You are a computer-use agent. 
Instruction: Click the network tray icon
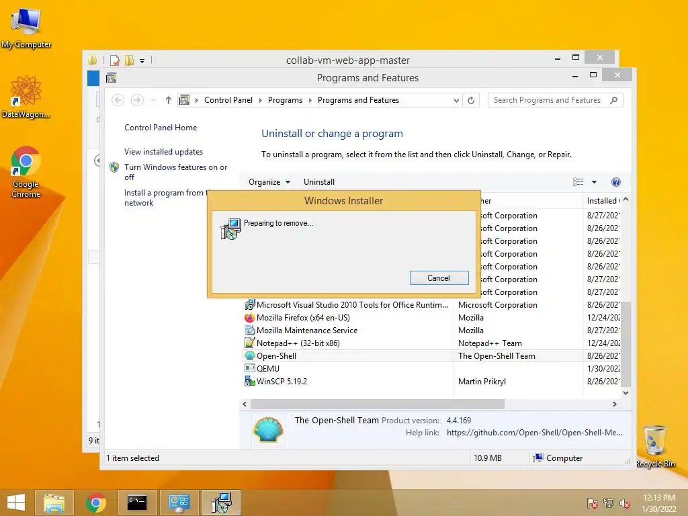(609, 503)
